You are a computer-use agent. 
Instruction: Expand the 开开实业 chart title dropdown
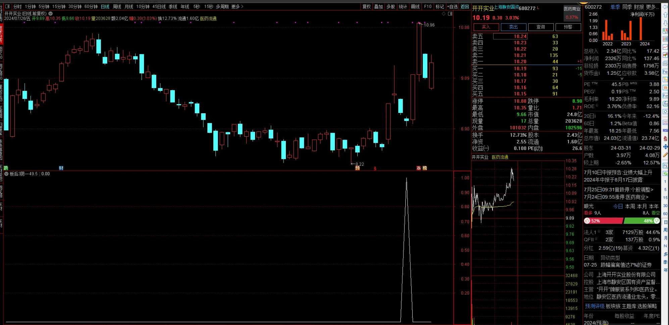(51, 14)
